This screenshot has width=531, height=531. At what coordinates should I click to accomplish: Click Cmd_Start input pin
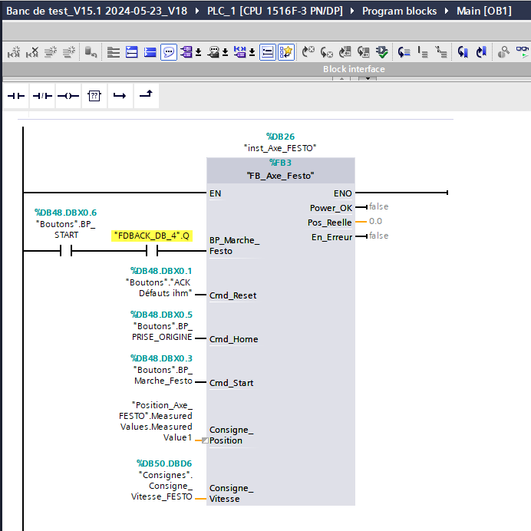point(231,383)
